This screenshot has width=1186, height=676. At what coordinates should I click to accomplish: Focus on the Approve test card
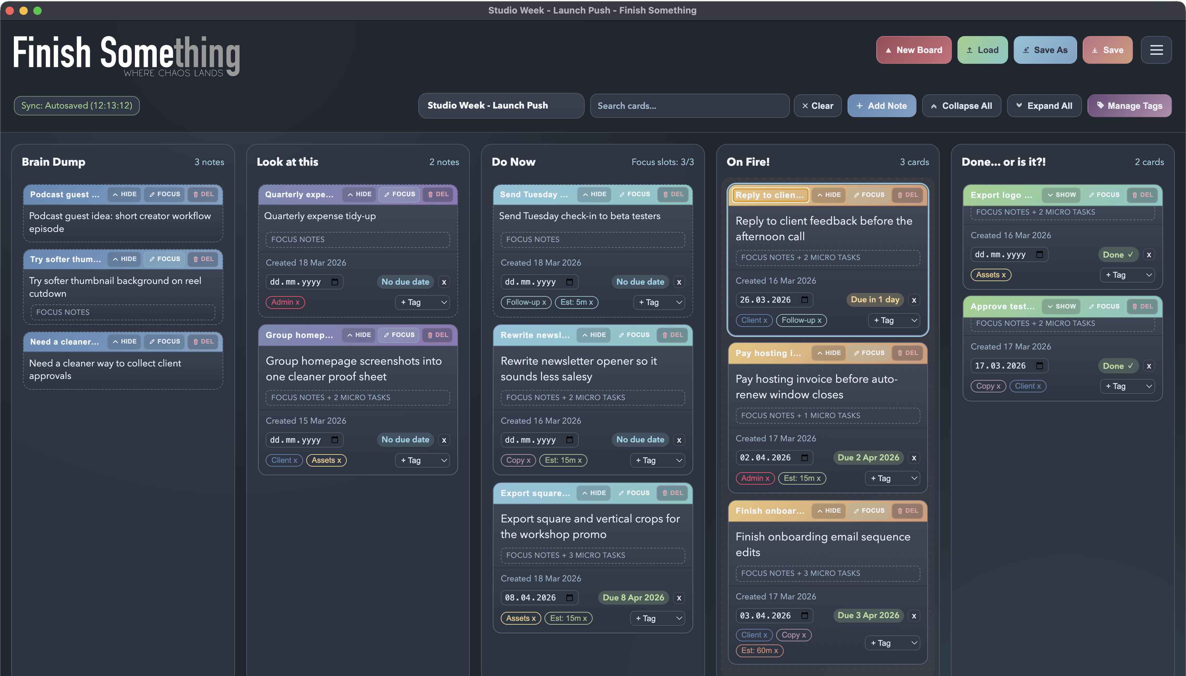coord(1104,306)
